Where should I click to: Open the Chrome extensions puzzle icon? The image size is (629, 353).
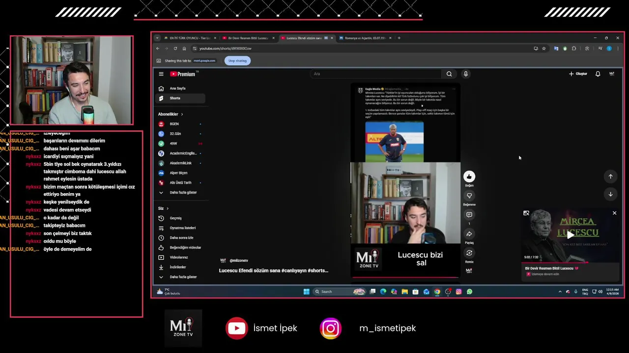click(x=574, y=49)
